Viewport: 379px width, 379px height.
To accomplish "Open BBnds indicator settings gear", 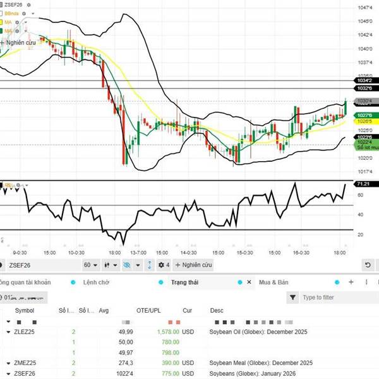I will [25, 13].
